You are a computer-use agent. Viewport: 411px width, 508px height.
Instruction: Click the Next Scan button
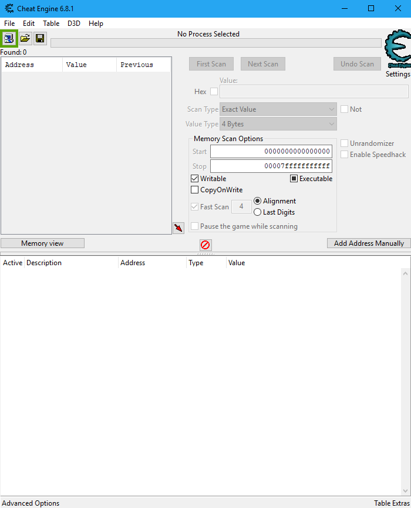(263, 64)
